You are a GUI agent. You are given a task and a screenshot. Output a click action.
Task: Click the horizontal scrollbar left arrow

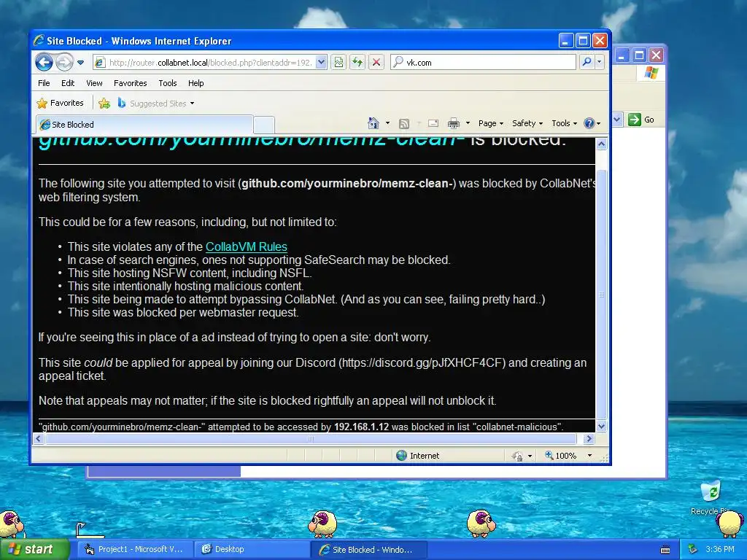click(39, 438)
